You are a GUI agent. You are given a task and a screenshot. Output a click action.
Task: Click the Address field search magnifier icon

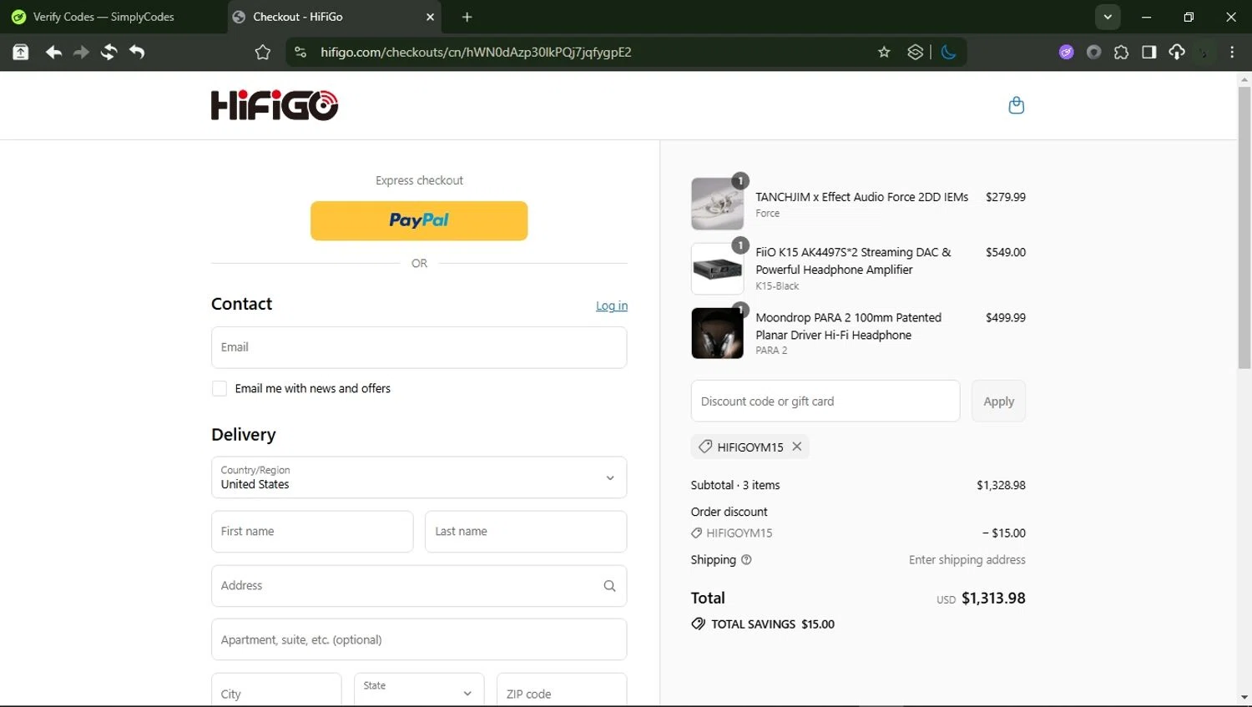(609, 586)
